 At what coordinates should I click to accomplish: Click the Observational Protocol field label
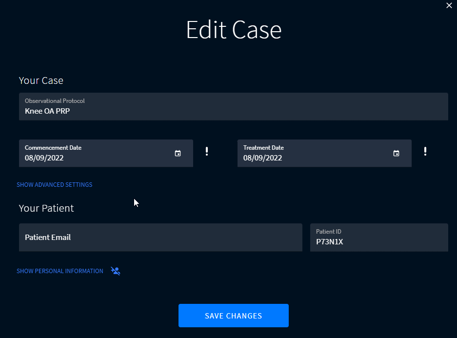(x=55, y=101)
